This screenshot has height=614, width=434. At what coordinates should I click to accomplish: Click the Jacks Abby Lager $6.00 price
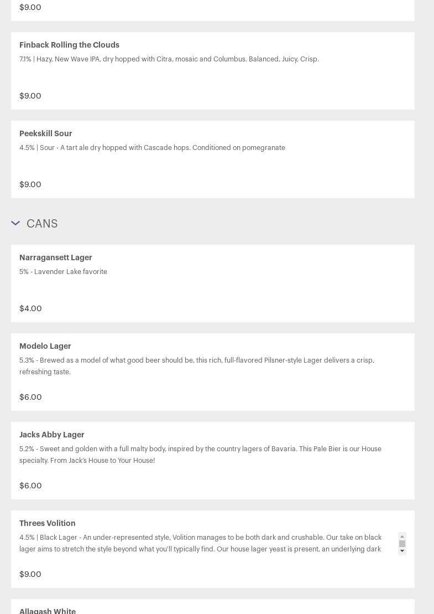pos(30,486)
